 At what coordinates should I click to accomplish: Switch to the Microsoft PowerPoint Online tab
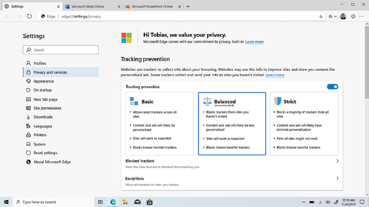click(152, 6)
